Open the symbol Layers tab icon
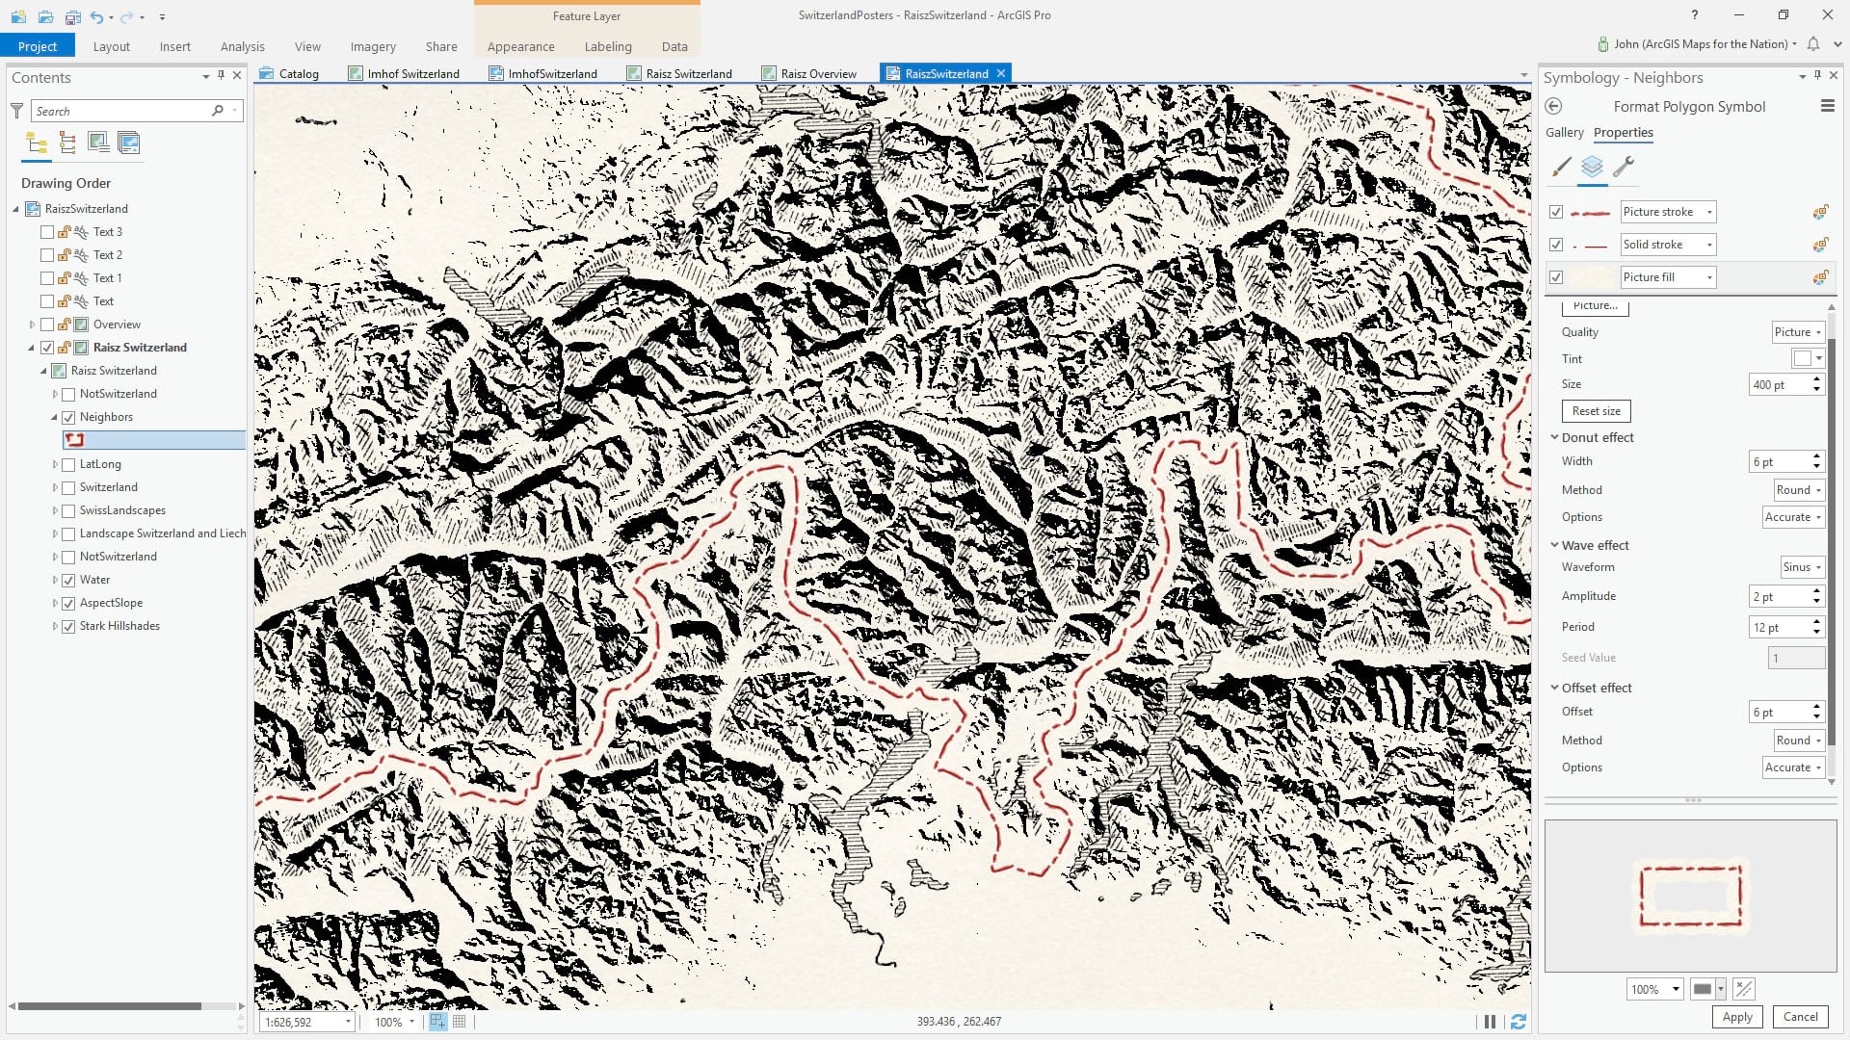The image size is (1850, 1040). tap(1592, 167)
